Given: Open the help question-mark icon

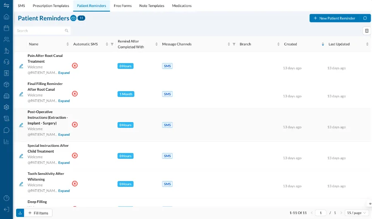Looking at the screenshot, I should coord(6,198).
